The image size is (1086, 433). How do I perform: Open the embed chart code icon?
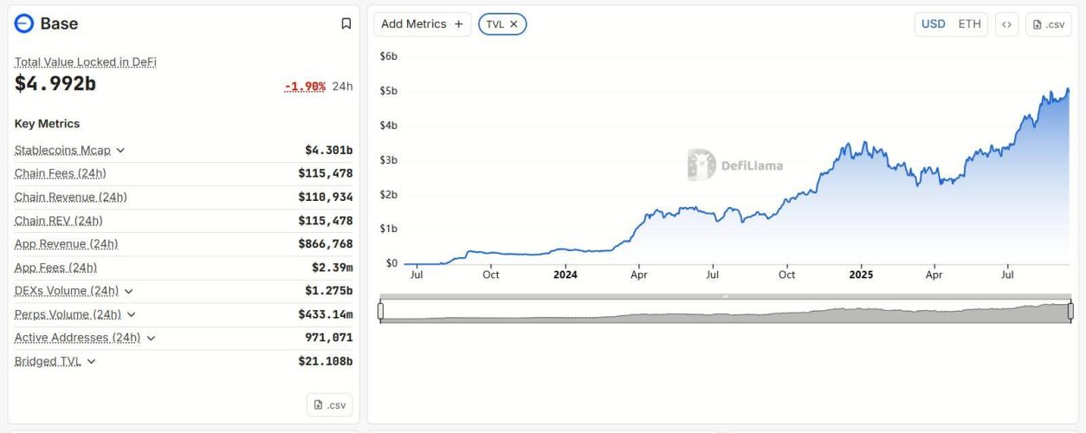coord(1006,24)
